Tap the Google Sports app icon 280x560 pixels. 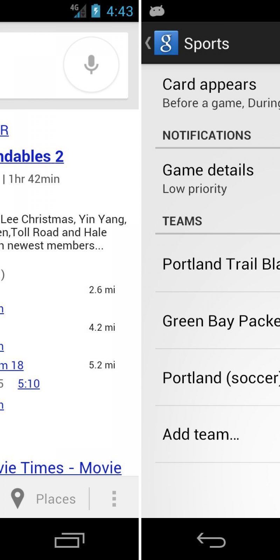coord(166,43)
